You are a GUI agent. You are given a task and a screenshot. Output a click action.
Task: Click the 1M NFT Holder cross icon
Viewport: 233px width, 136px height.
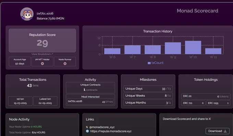pyautogui.click(x=42, y=64)
